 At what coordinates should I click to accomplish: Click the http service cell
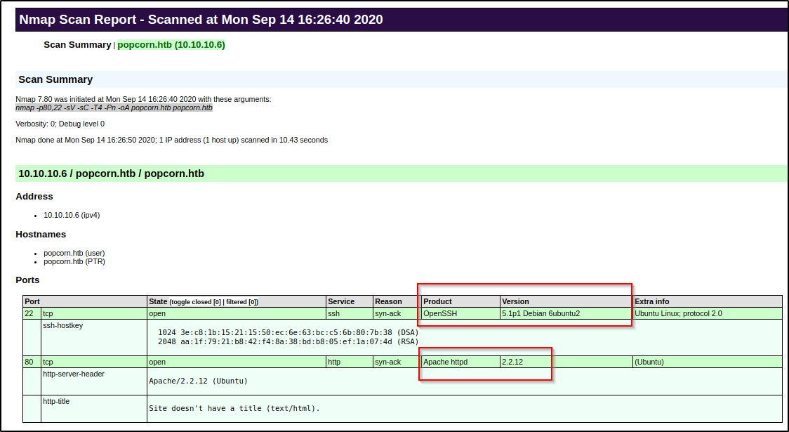pyautogui.click(x=349, y=362)
